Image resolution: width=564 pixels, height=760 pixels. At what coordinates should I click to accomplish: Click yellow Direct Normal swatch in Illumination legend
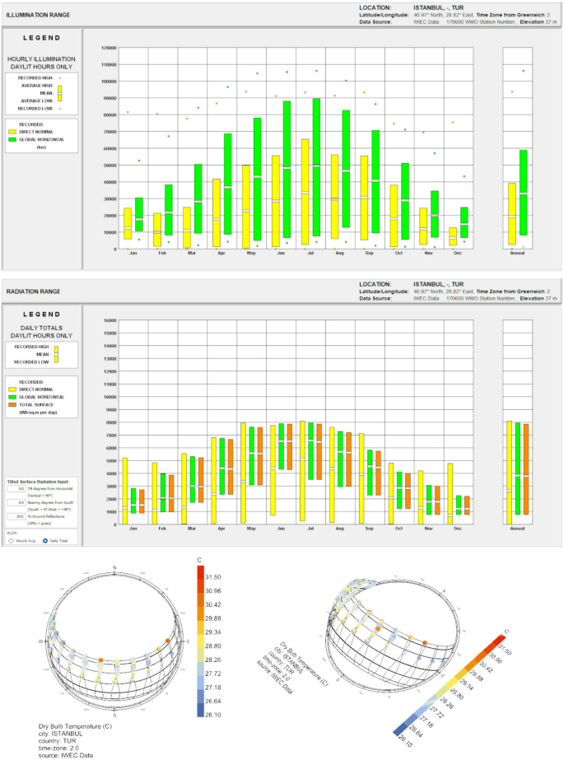point(12,132)
